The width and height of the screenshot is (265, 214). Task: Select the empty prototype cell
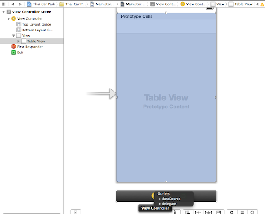[x=167, y=26]
